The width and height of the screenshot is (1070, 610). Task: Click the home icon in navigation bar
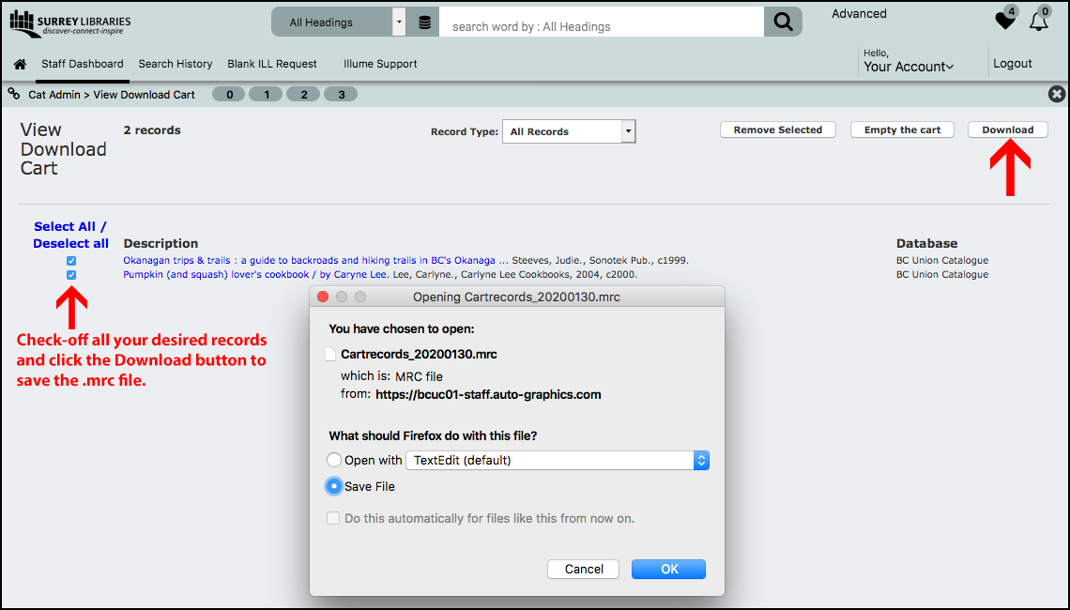20,65
